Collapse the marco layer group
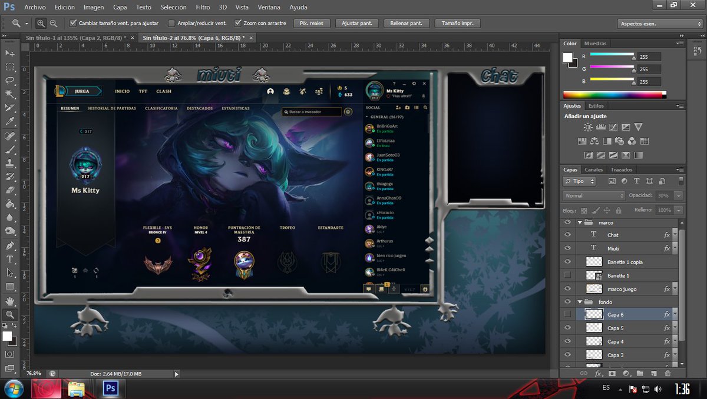The width and height of the screenshot is (707, 399). click(x=580, y=222)
